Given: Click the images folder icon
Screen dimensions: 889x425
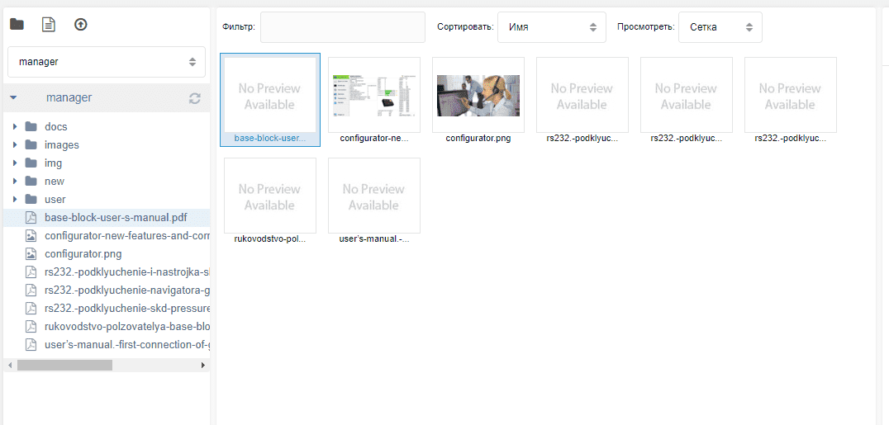Looking at the screenshot, I should coord(31,145).
